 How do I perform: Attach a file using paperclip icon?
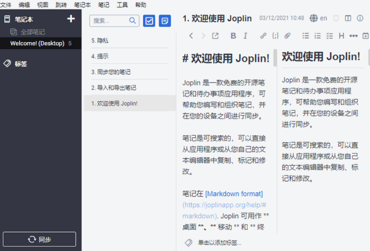tap(287, 36)
